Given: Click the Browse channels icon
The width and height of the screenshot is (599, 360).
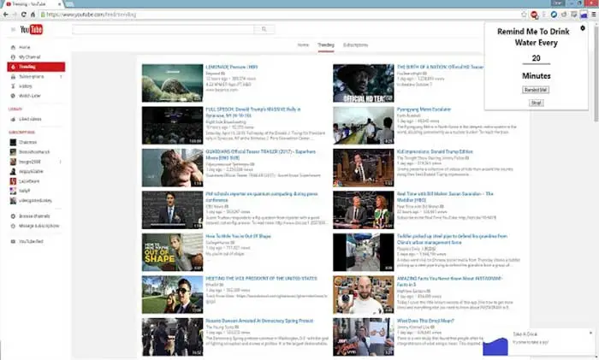Looking at the screenshot, I should [13, 216].
